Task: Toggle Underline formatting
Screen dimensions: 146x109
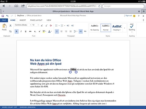Action: coord(26,31)
